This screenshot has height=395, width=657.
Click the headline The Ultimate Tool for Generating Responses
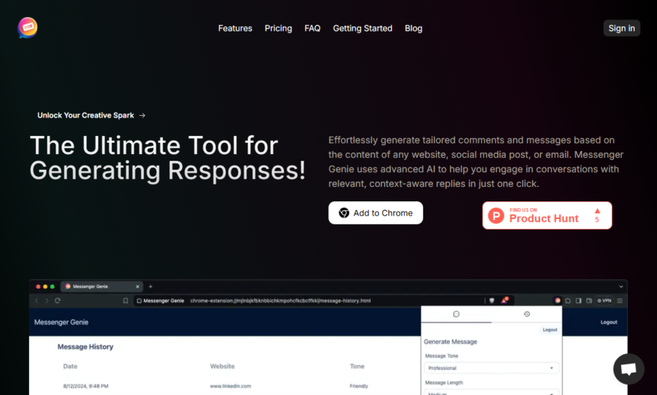168,158
